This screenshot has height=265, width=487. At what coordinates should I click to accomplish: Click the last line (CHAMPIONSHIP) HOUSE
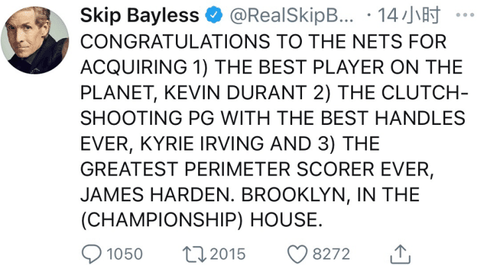pyautogui.click(x=202, y=220)
